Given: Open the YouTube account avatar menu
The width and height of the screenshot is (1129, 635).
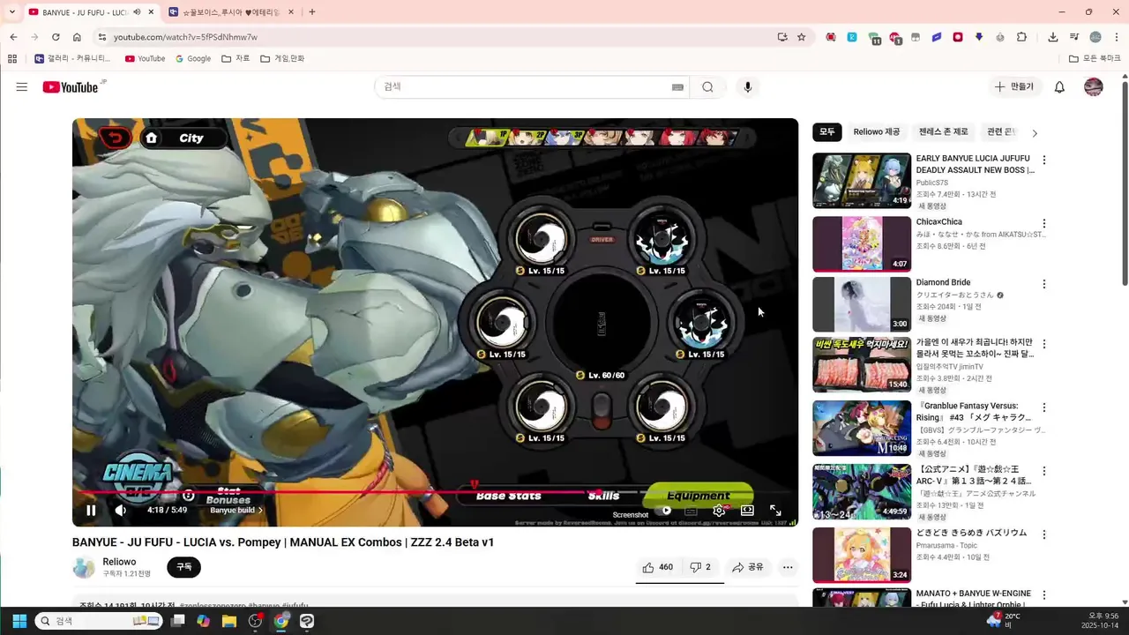Looking at the screenshot, I should click(1094, 86).
